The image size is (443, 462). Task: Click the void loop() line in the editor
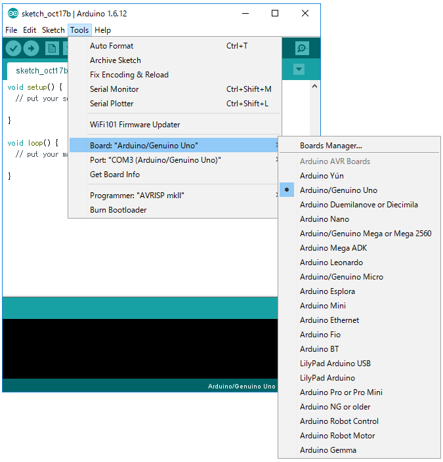click(x=33, y=143)
